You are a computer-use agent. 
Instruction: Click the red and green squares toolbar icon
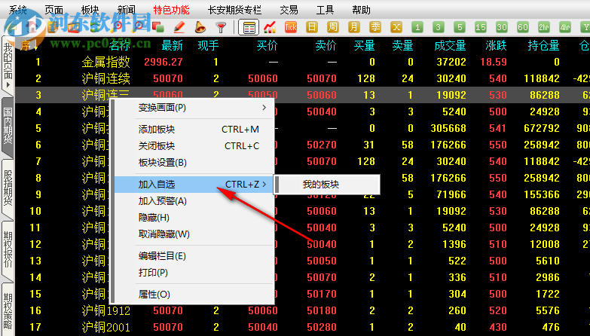[158, 27]
